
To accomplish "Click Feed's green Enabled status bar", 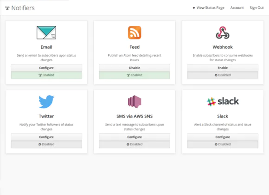I will [134, 75].
